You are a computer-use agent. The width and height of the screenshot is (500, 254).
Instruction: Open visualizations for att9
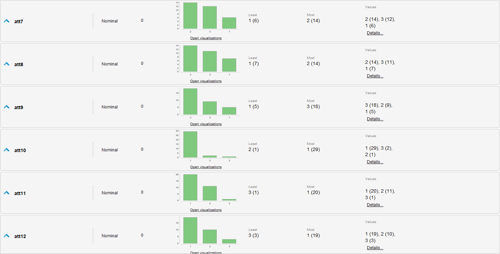click(x=206, y=124)
